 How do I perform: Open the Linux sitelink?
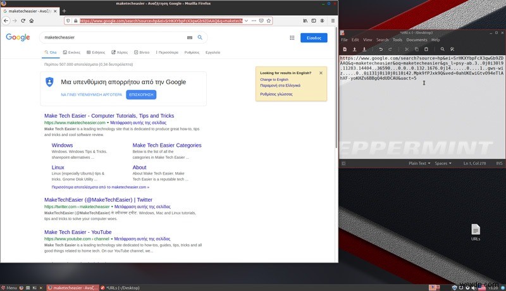point(58,167)
